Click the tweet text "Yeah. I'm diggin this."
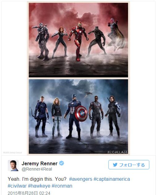Screen dimensions: 157x195 31,179
